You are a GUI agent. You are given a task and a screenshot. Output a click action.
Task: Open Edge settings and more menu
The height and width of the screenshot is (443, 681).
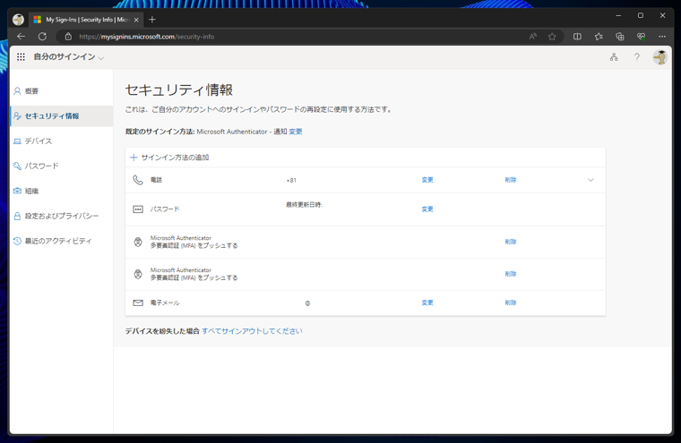(x=662, y=37)
